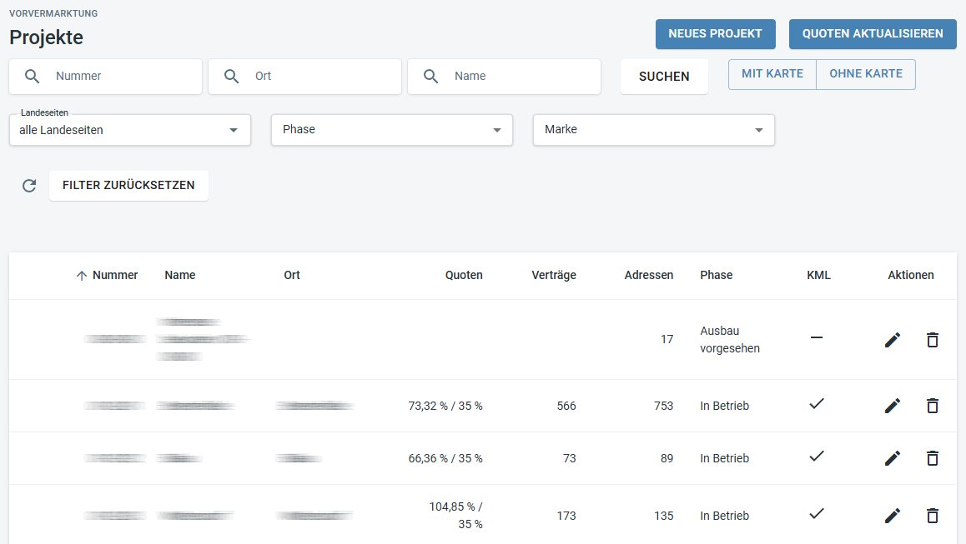The height and width of the screenshot is (544, 966).
Task: Switch to Mit Karte view
Action: [772, 74]
